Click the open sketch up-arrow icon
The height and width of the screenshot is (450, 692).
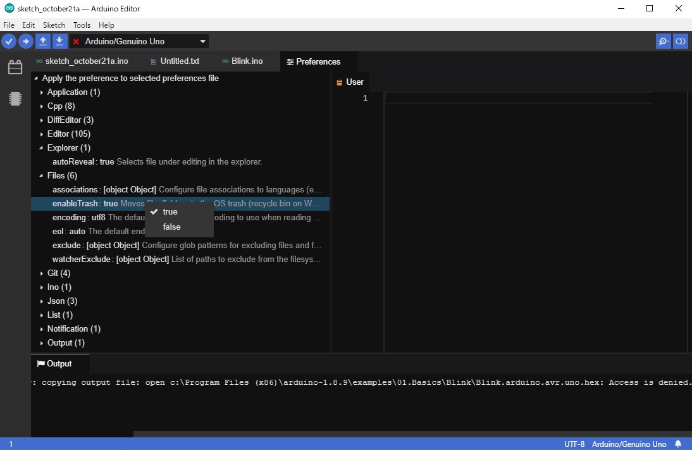43,41
